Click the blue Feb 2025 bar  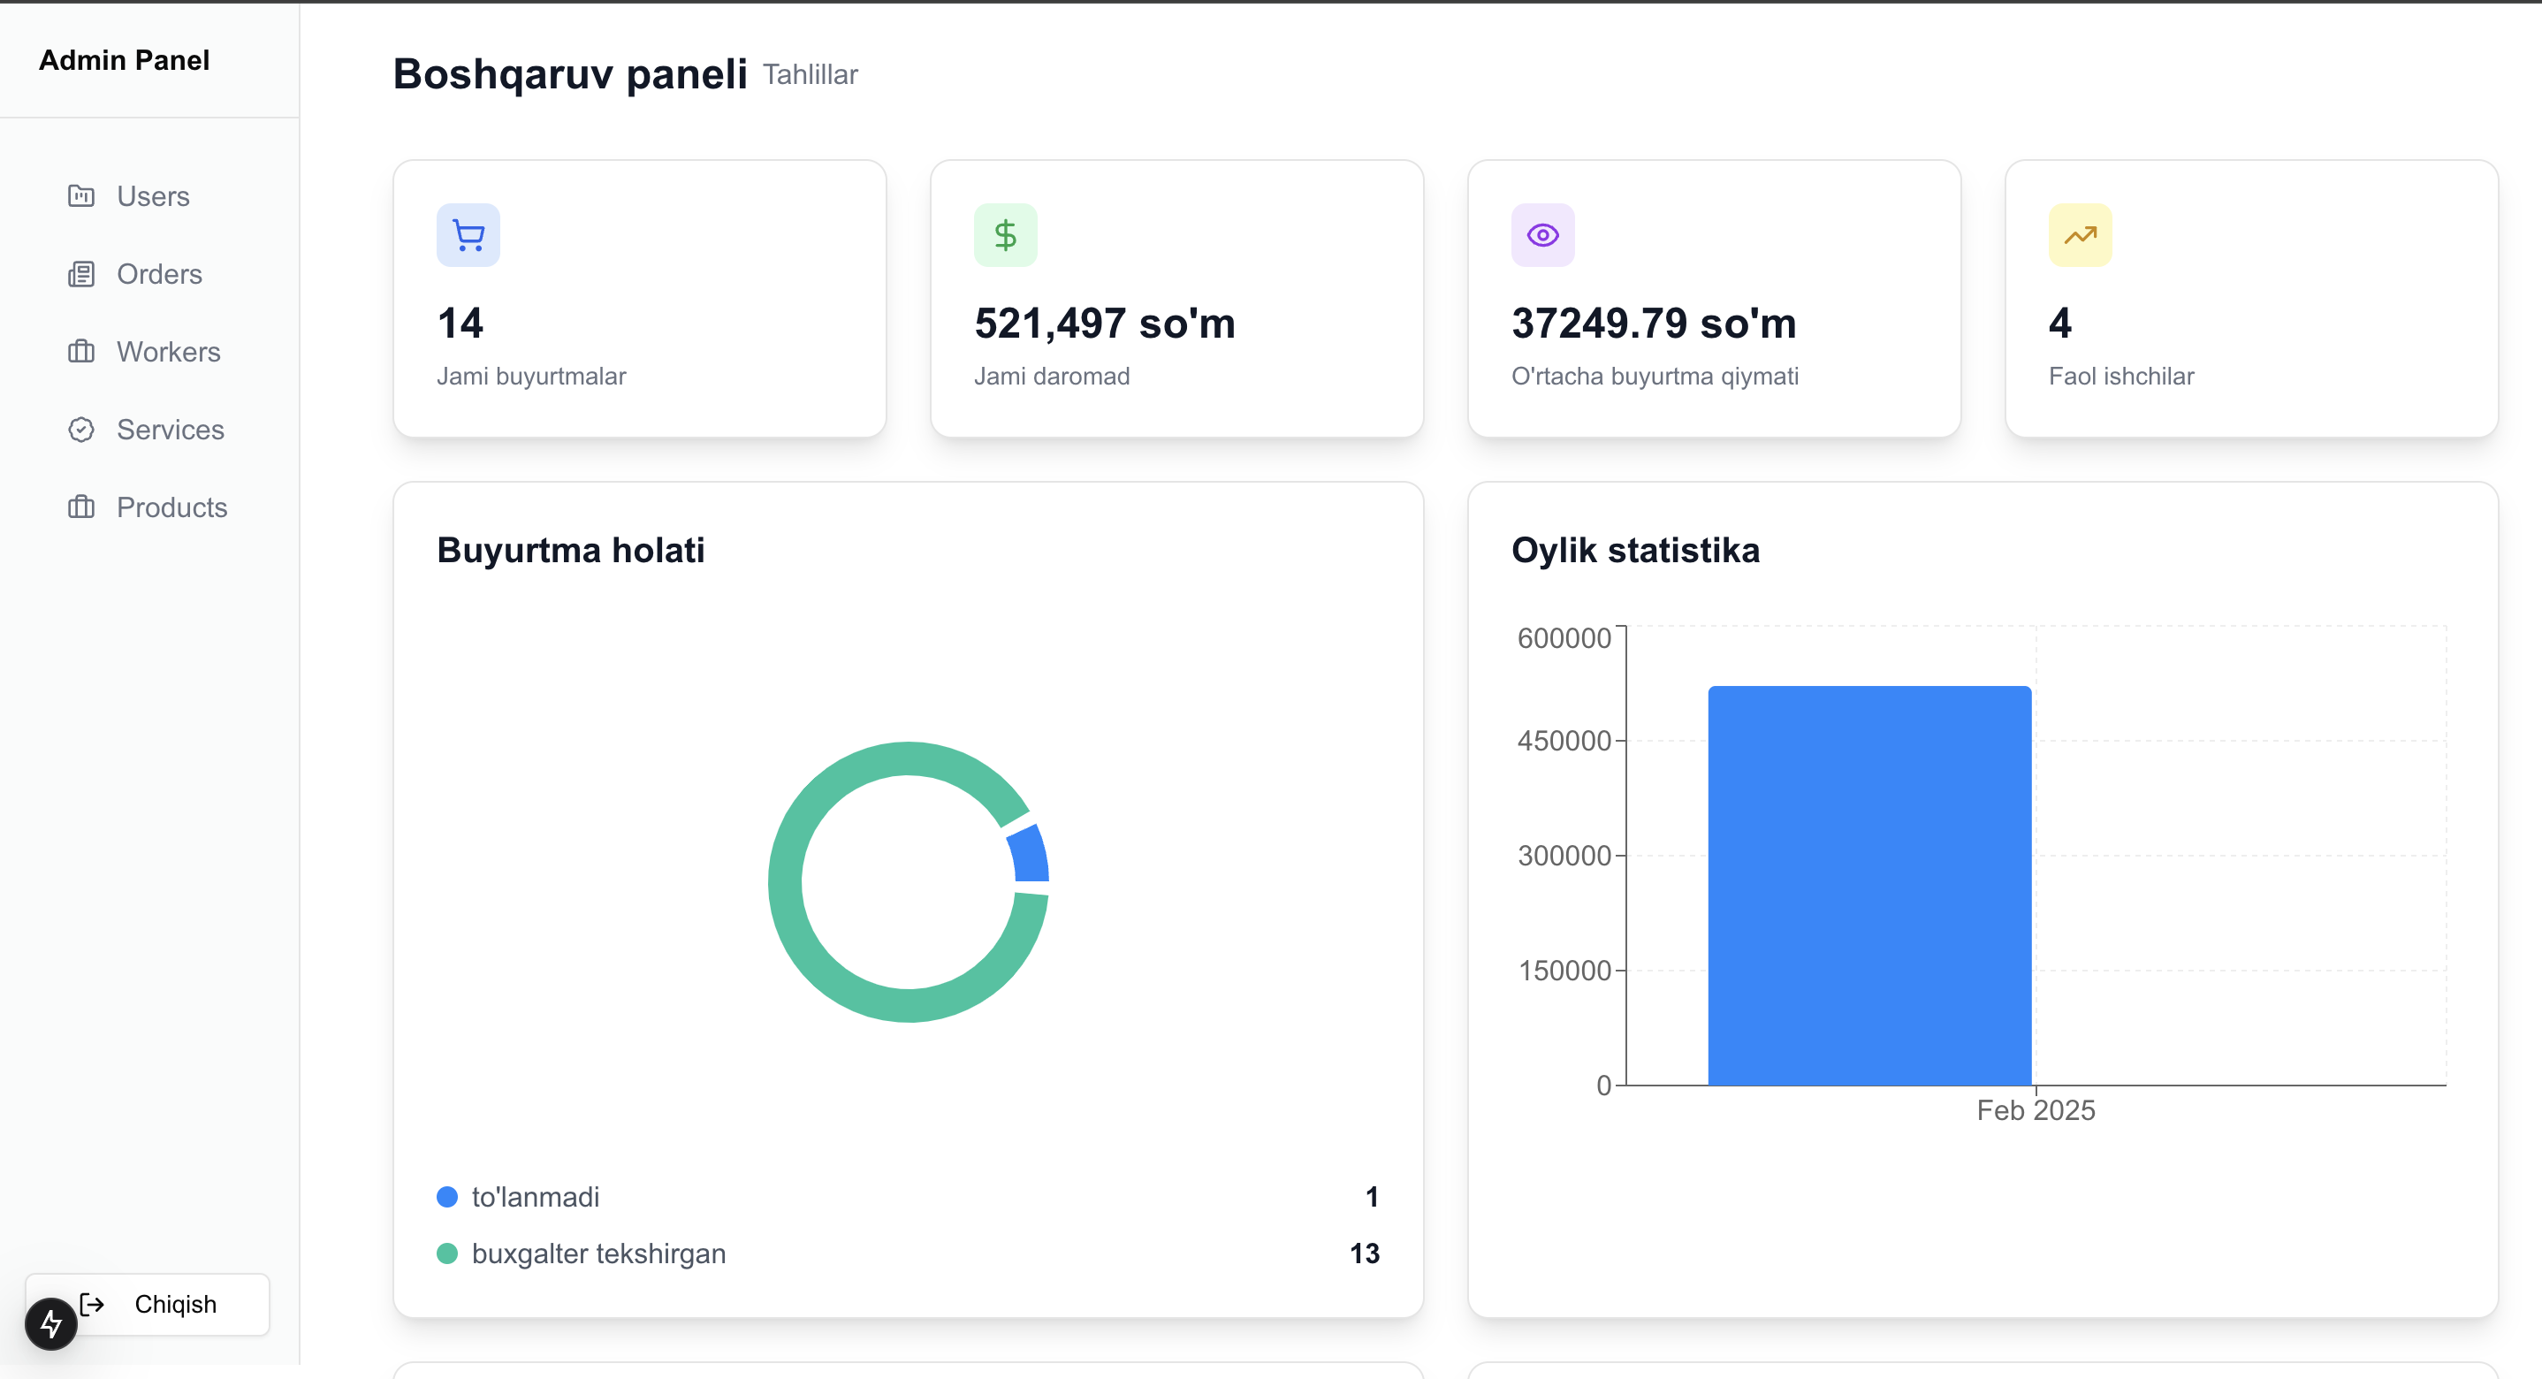[x=1869, y=886]
